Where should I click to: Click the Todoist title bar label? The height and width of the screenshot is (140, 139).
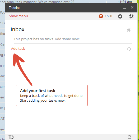click(14, 8)
